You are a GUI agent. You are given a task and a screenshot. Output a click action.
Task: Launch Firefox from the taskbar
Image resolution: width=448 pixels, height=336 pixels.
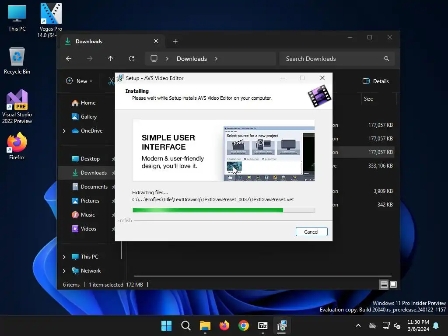[x=224, y=325]
